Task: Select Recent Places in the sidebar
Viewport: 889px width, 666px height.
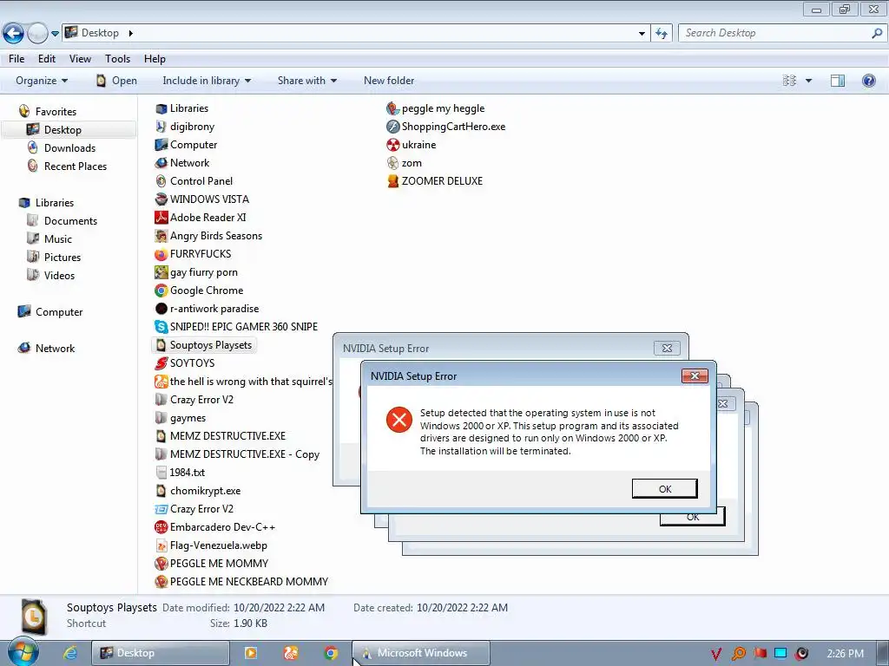Action: [76, 166]
